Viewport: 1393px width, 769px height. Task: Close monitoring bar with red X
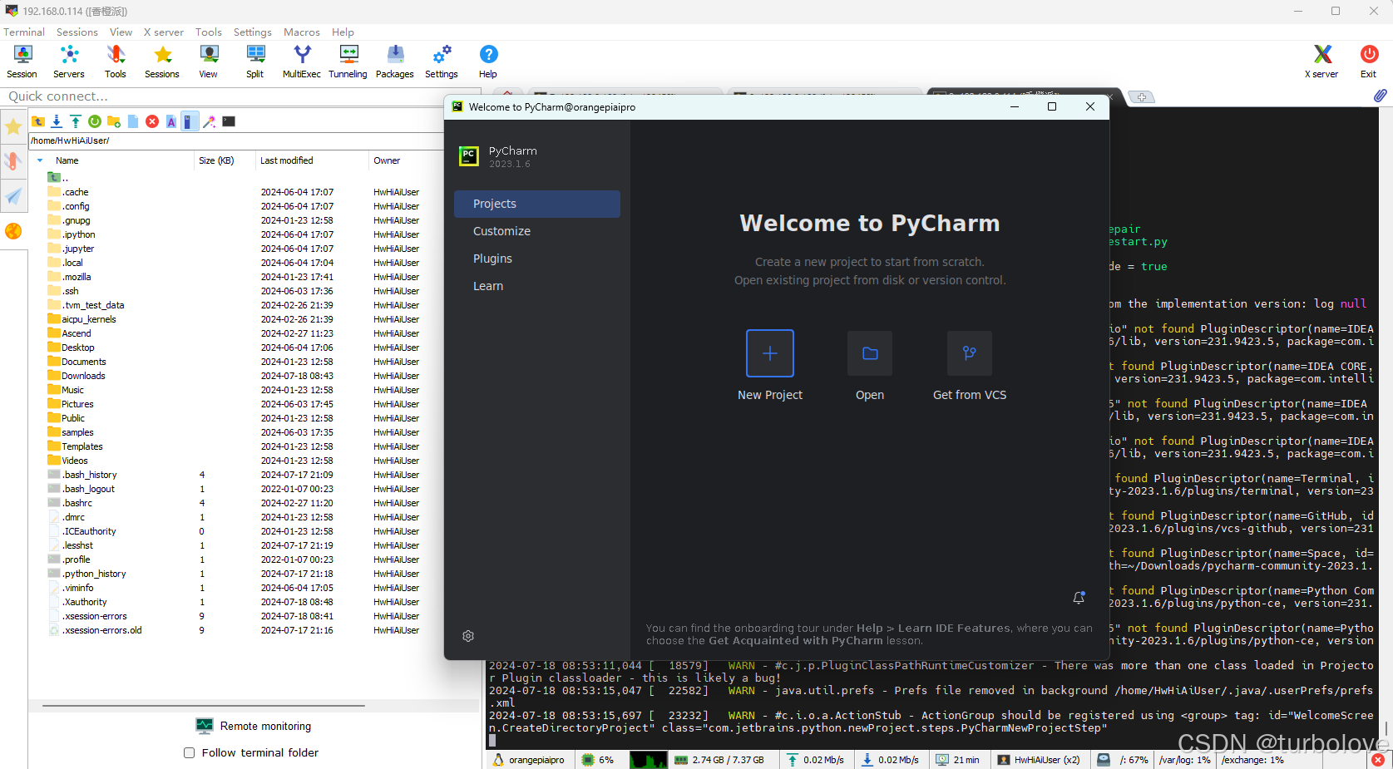[1378, 760]
